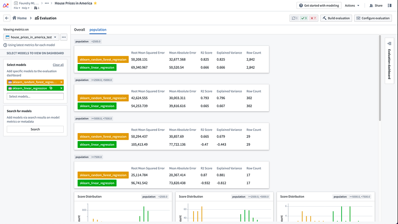This screenshot has width=398, height=224.
Task: Click the main vertical scrollbar
Action: tap(380, 78)
